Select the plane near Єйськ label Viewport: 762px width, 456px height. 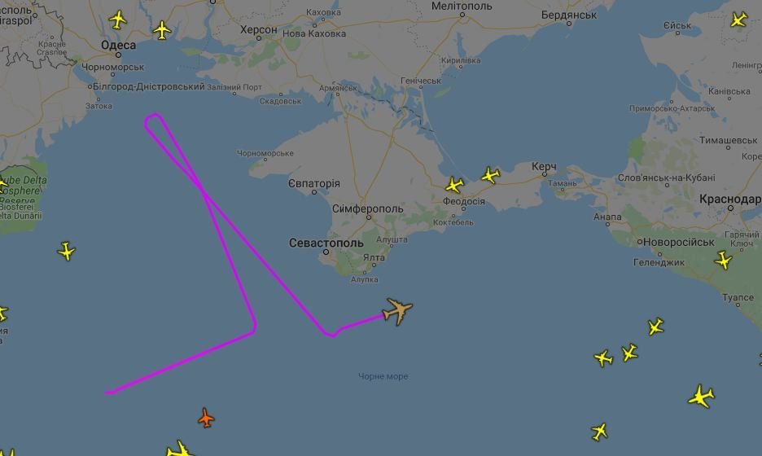pos(738,20)
